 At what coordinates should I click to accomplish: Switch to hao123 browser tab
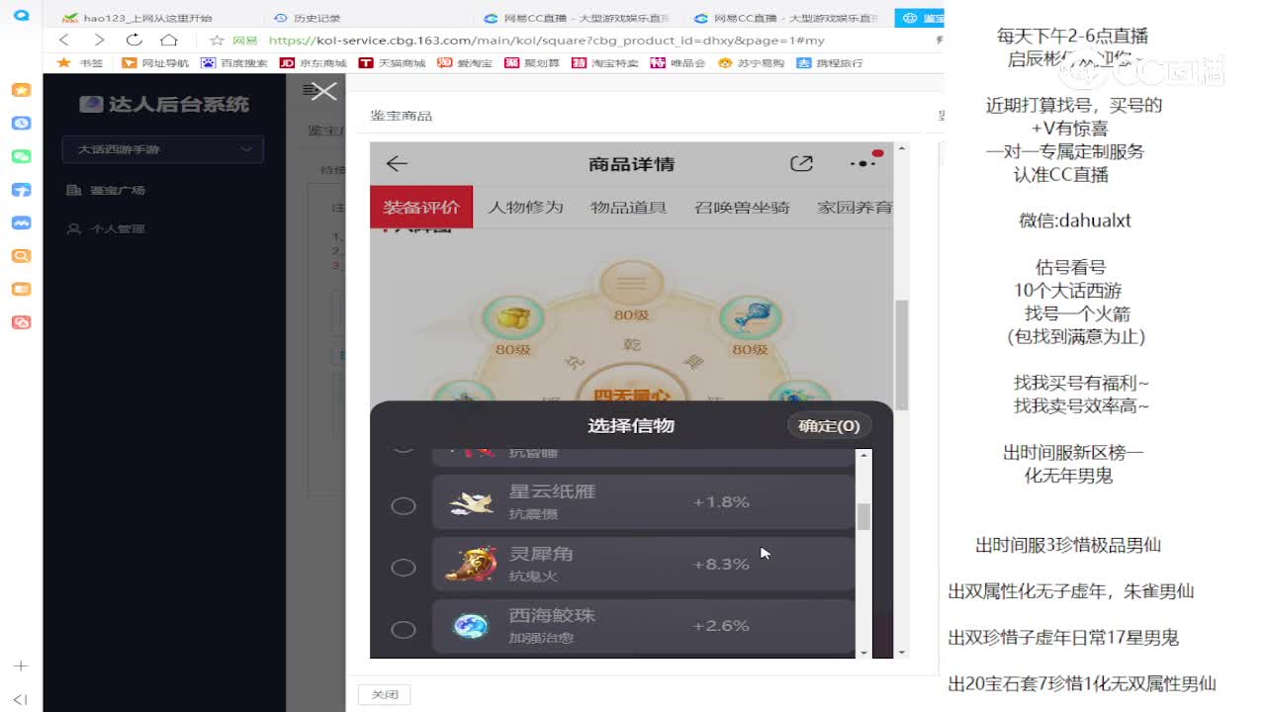pos(138,18)
